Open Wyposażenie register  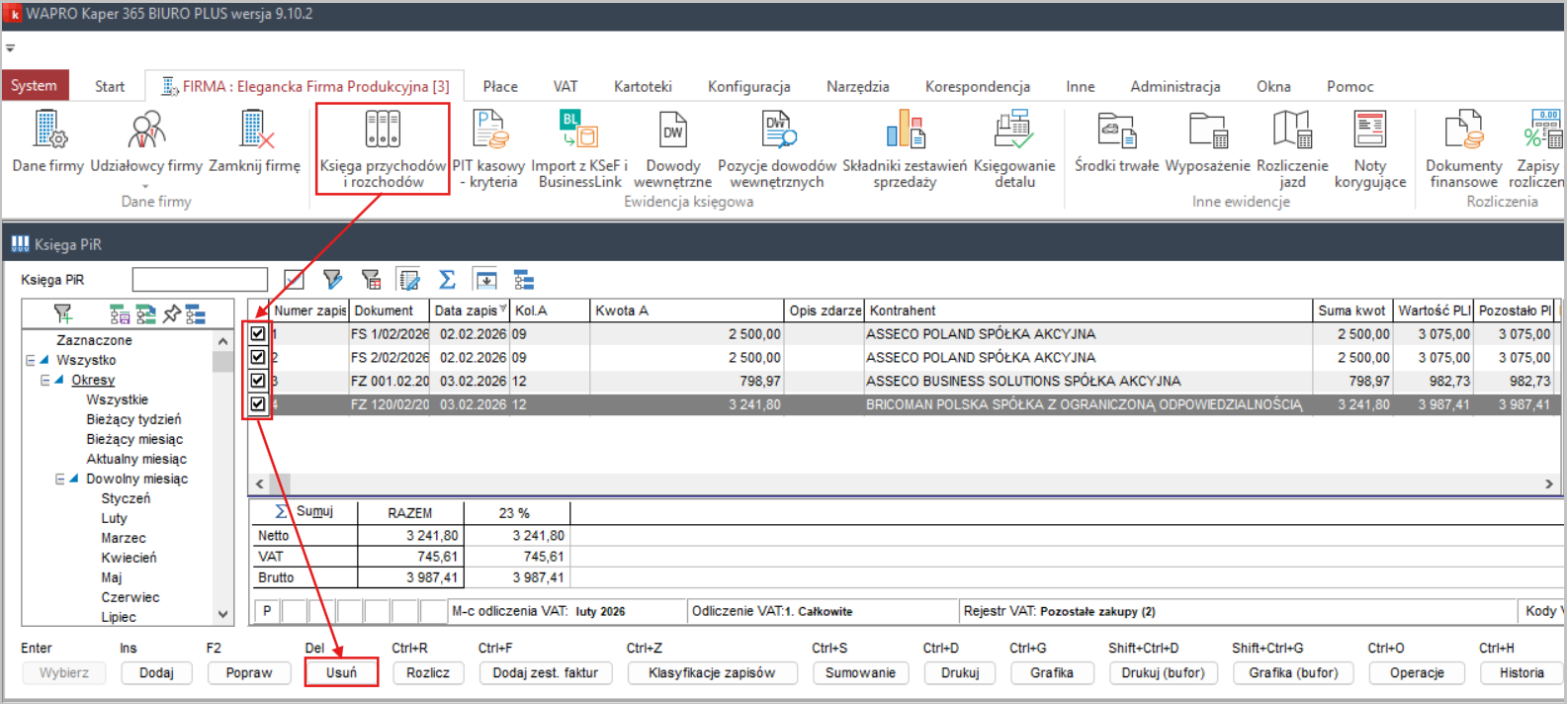point(1208,143)
